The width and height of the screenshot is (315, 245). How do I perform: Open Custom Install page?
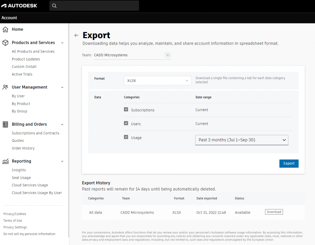tap(24, 66)
